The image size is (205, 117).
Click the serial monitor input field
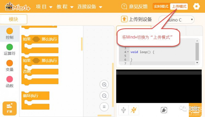click(x=159, y=73)
